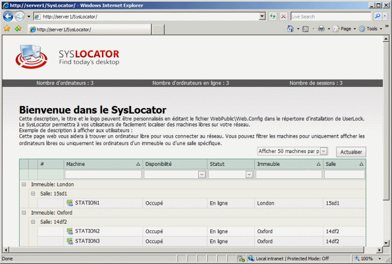Open the Statut filter dropdown
Screen dimensions: 392x264
pos(249,174)
